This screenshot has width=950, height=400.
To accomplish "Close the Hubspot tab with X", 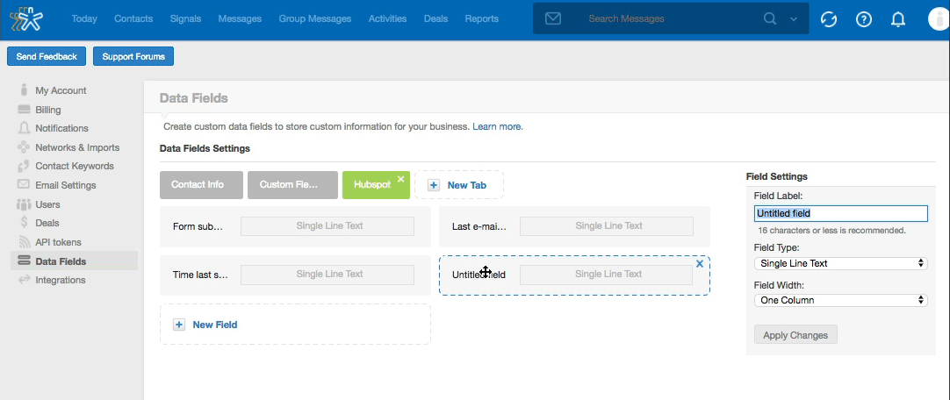I will (400, 179).
